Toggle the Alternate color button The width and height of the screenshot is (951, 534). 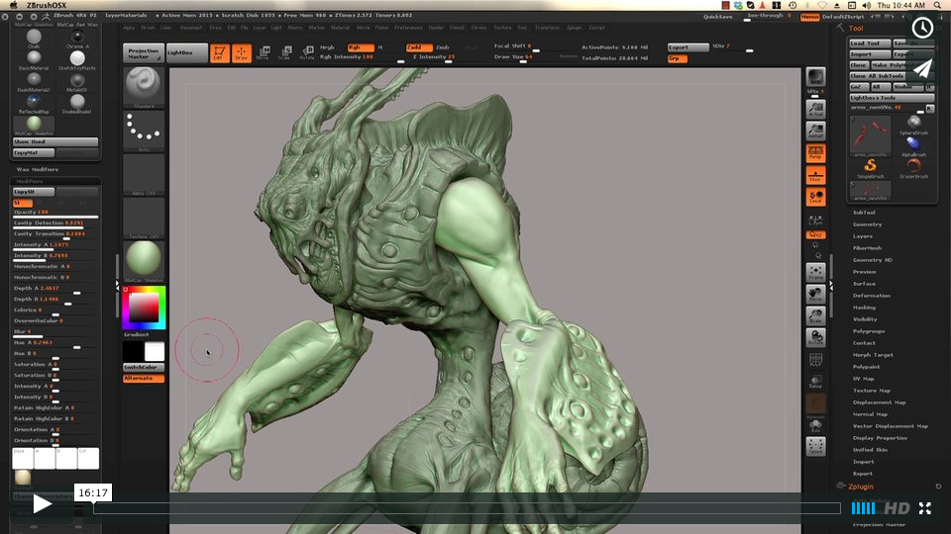pyautogui.click(x=144, y=379)
